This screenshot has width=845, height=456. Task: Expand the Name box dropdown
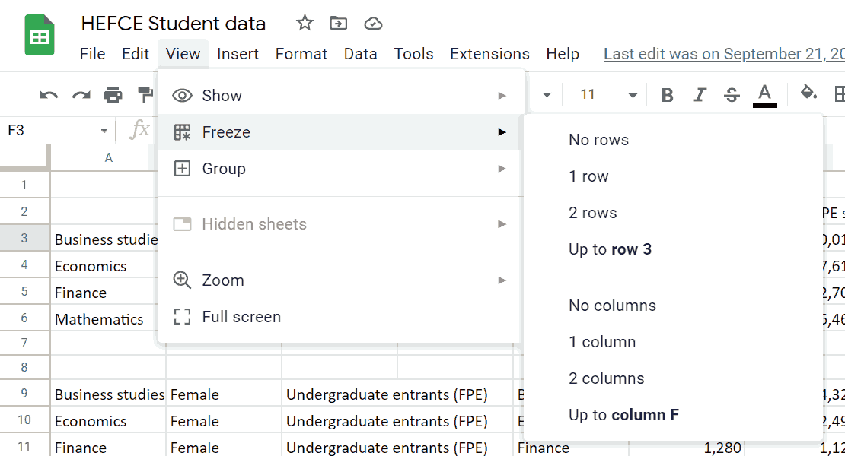tap(104, 129)
